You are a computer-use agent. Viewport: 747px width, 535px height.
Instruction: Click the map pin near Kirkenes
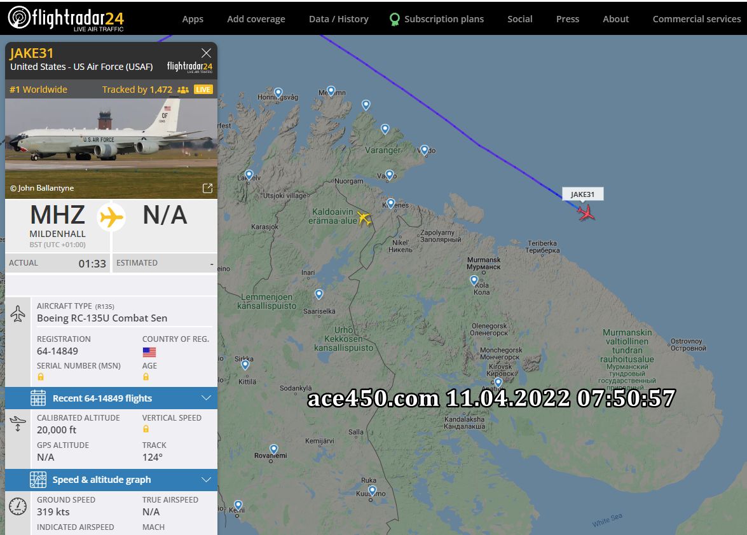390,204
